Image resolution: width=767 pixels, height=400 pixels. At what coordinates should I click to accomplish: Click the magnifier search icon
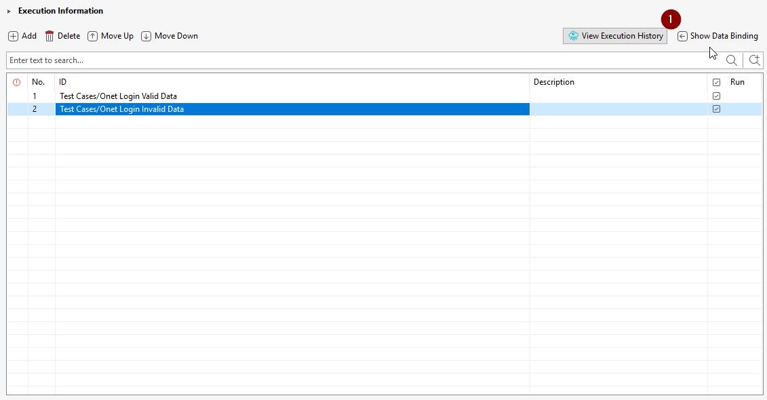pyautogui.click(x=732, y=60)
